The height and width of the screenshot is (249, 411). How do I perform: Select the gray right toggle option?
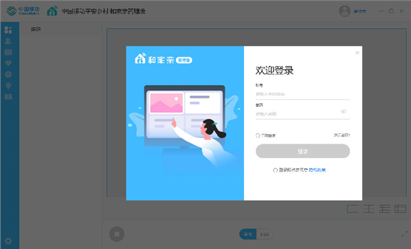264,234
